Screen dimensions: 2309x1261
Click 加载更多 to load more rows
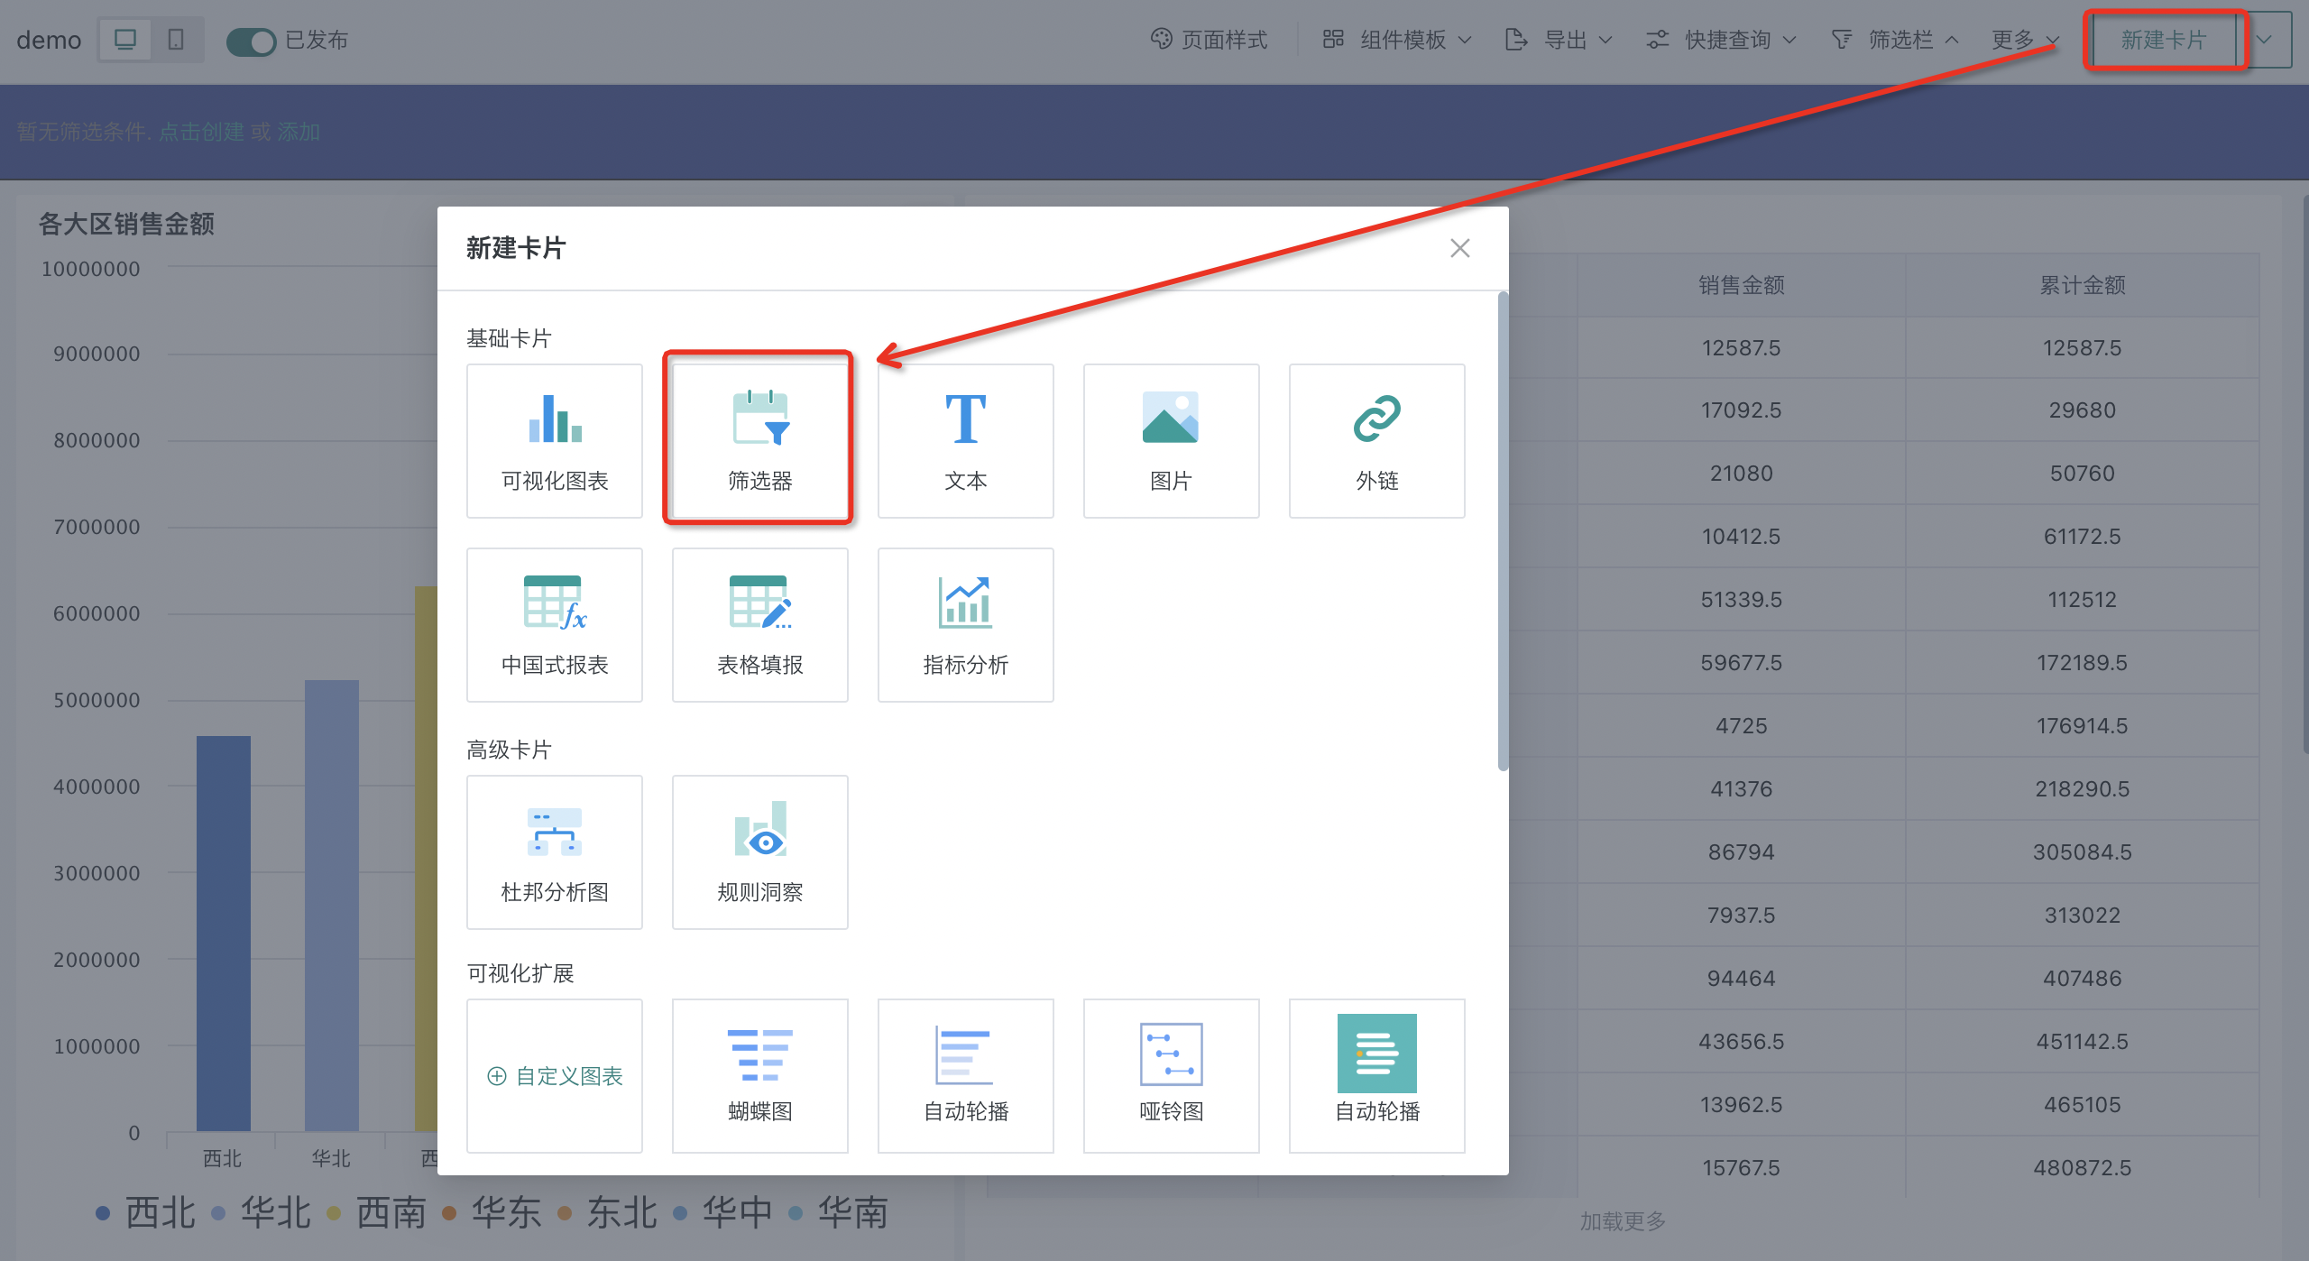tap(1623, 1221)
